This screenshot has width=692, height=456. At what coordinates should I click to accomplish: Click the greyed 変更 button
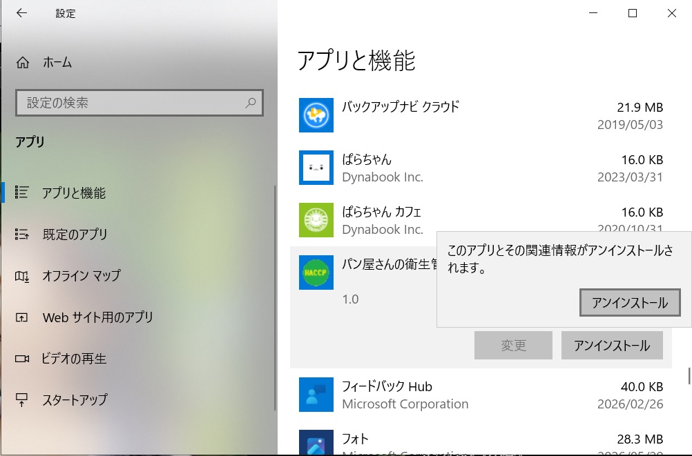(x=513, y=346)
